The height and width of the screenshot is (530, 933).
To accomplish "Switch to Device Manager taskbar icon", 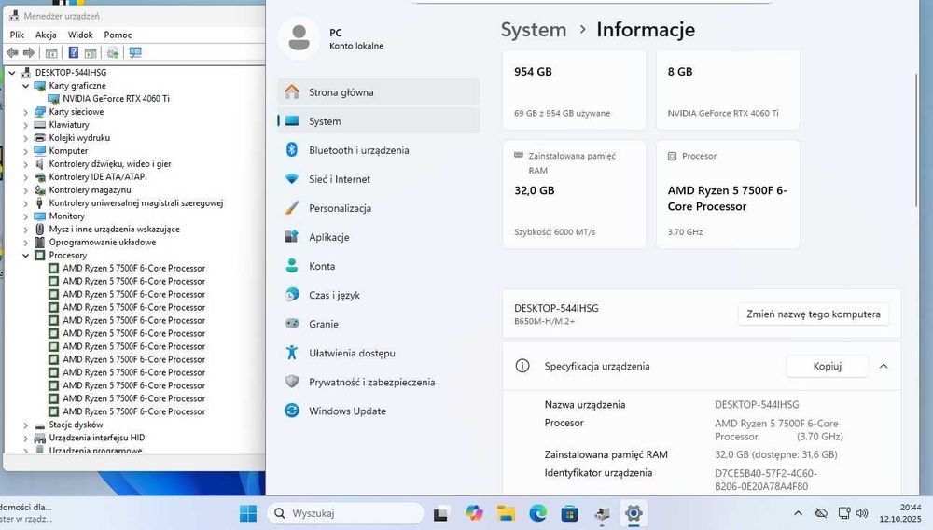I will pos(602,513).
